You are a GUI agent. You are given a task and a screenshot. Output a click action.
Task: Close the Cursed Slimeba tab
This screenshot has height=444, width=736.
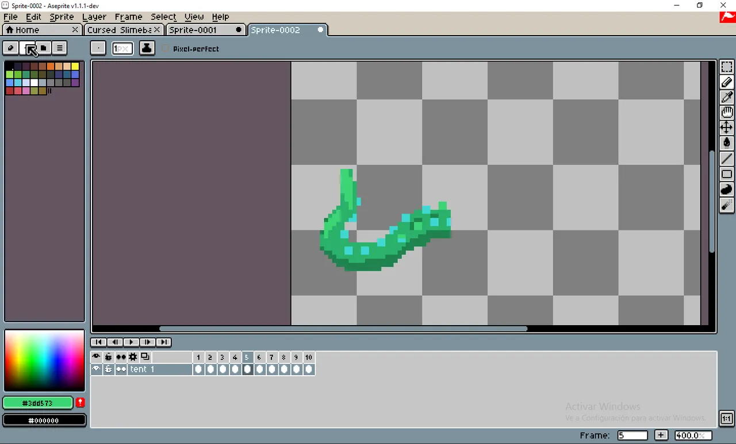pos(157,29)
